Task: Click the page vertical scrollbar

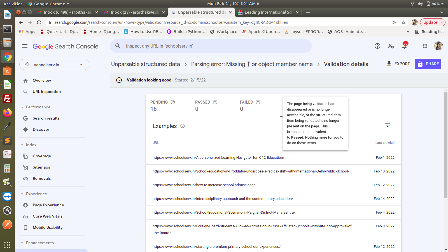Action: click(x=446, y=145)
